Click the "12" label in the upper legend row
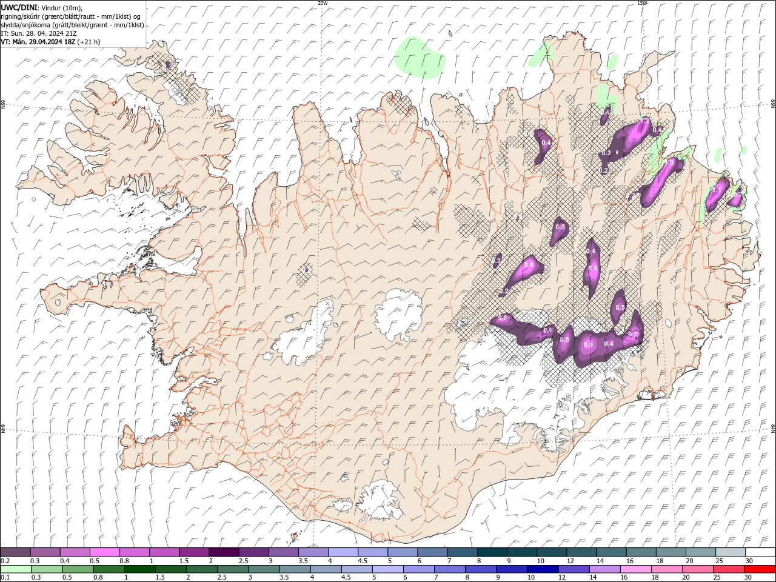The width and height of the screenshot is (776, 582). (570, 561)
